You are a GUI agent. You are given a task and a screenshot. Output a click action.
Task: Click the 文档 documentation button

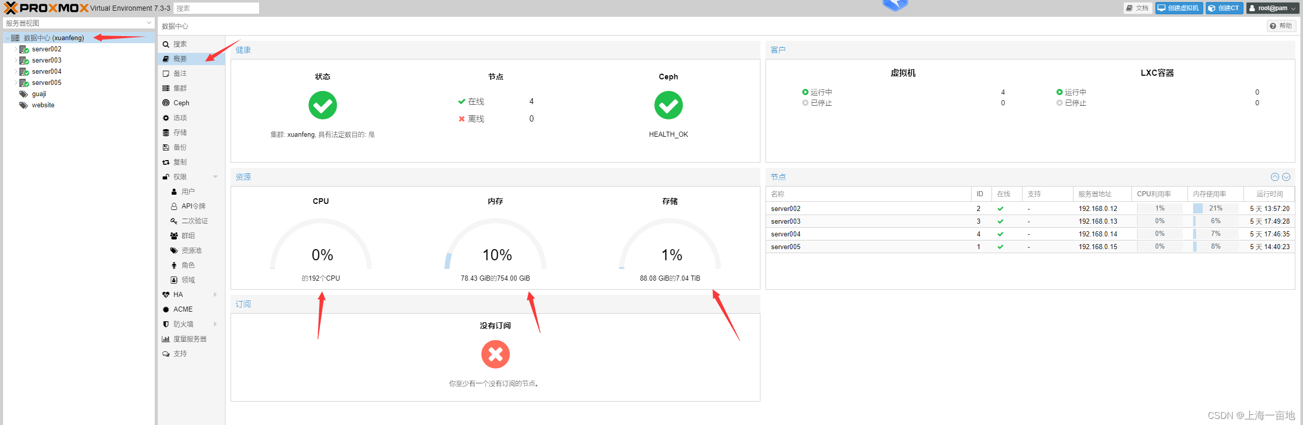tap(1138, 8)
